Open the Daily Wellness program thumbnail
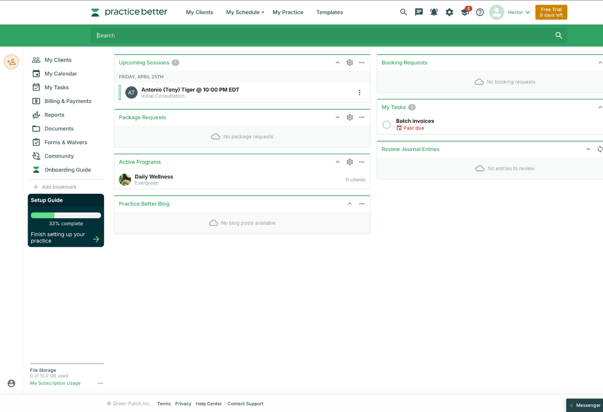Image resolution: width=603 pixels, height=412 pixels. (x=125, y=180)
